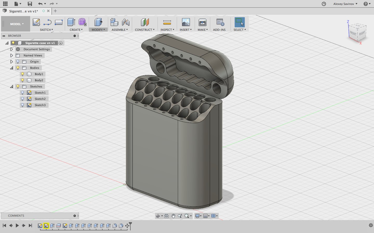Open the MODEL workspace dropdown
The width and height of the screenshot is (374, 233).
click(17, 24)
